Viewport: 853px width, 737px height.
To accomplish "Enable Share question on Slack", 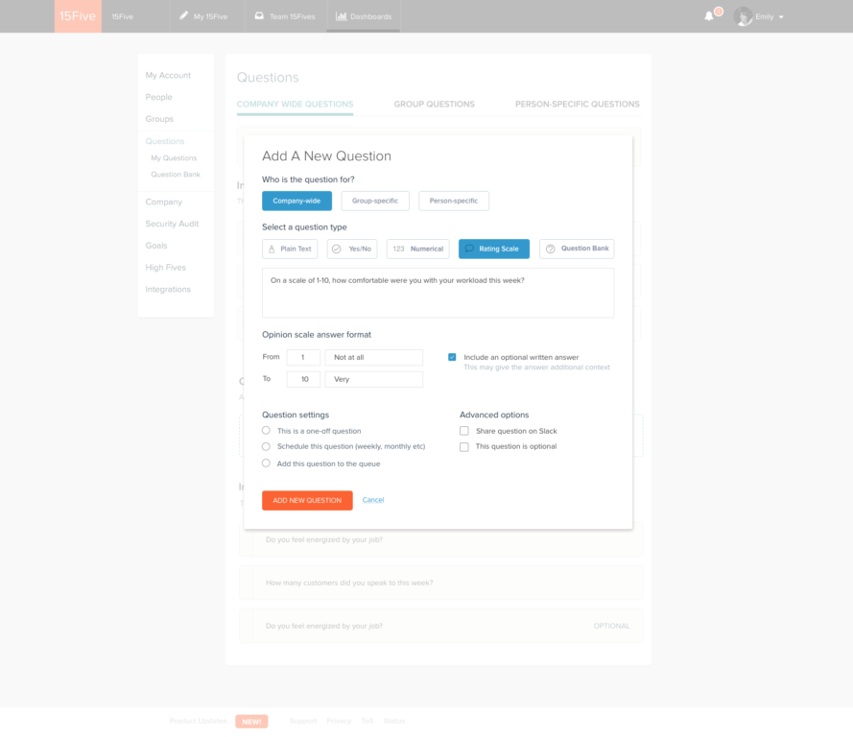I will [x=464, y=431].
